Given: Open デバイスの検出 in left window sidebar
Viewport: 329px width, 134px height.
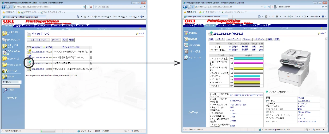Looking at the screenshot, I should pyautogui.click(x=11, y=52).
